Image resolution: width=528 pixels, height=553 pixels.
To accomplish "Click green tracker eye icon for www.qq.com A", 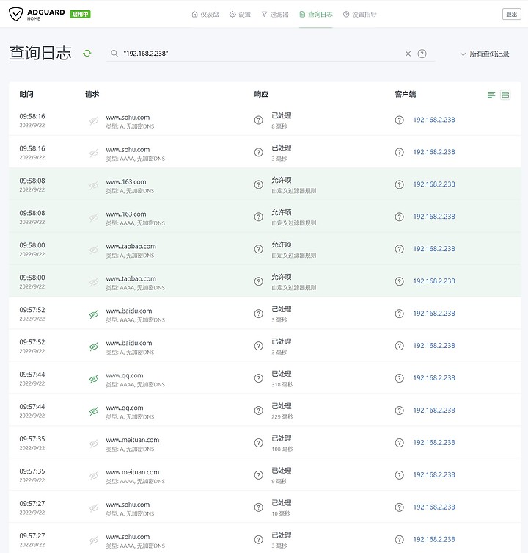I will [94, 411].
